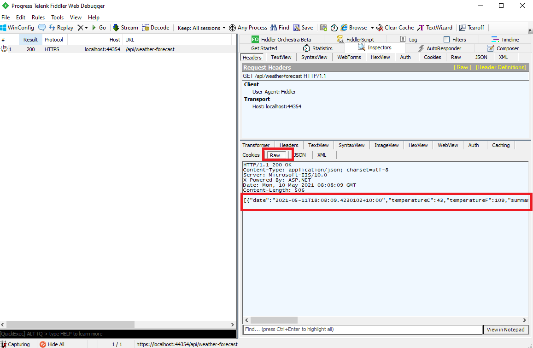Sort by Protocol column header

(x=54, y=40)
